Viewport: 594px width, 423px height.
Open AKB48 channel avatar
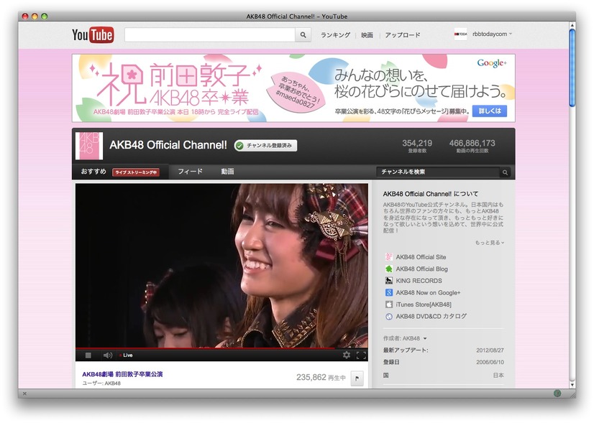click(x=89, y=146)
